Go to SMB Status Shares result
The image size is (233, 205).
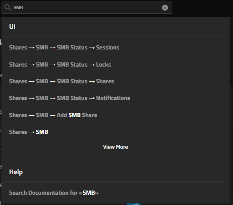tap(61, 81)
